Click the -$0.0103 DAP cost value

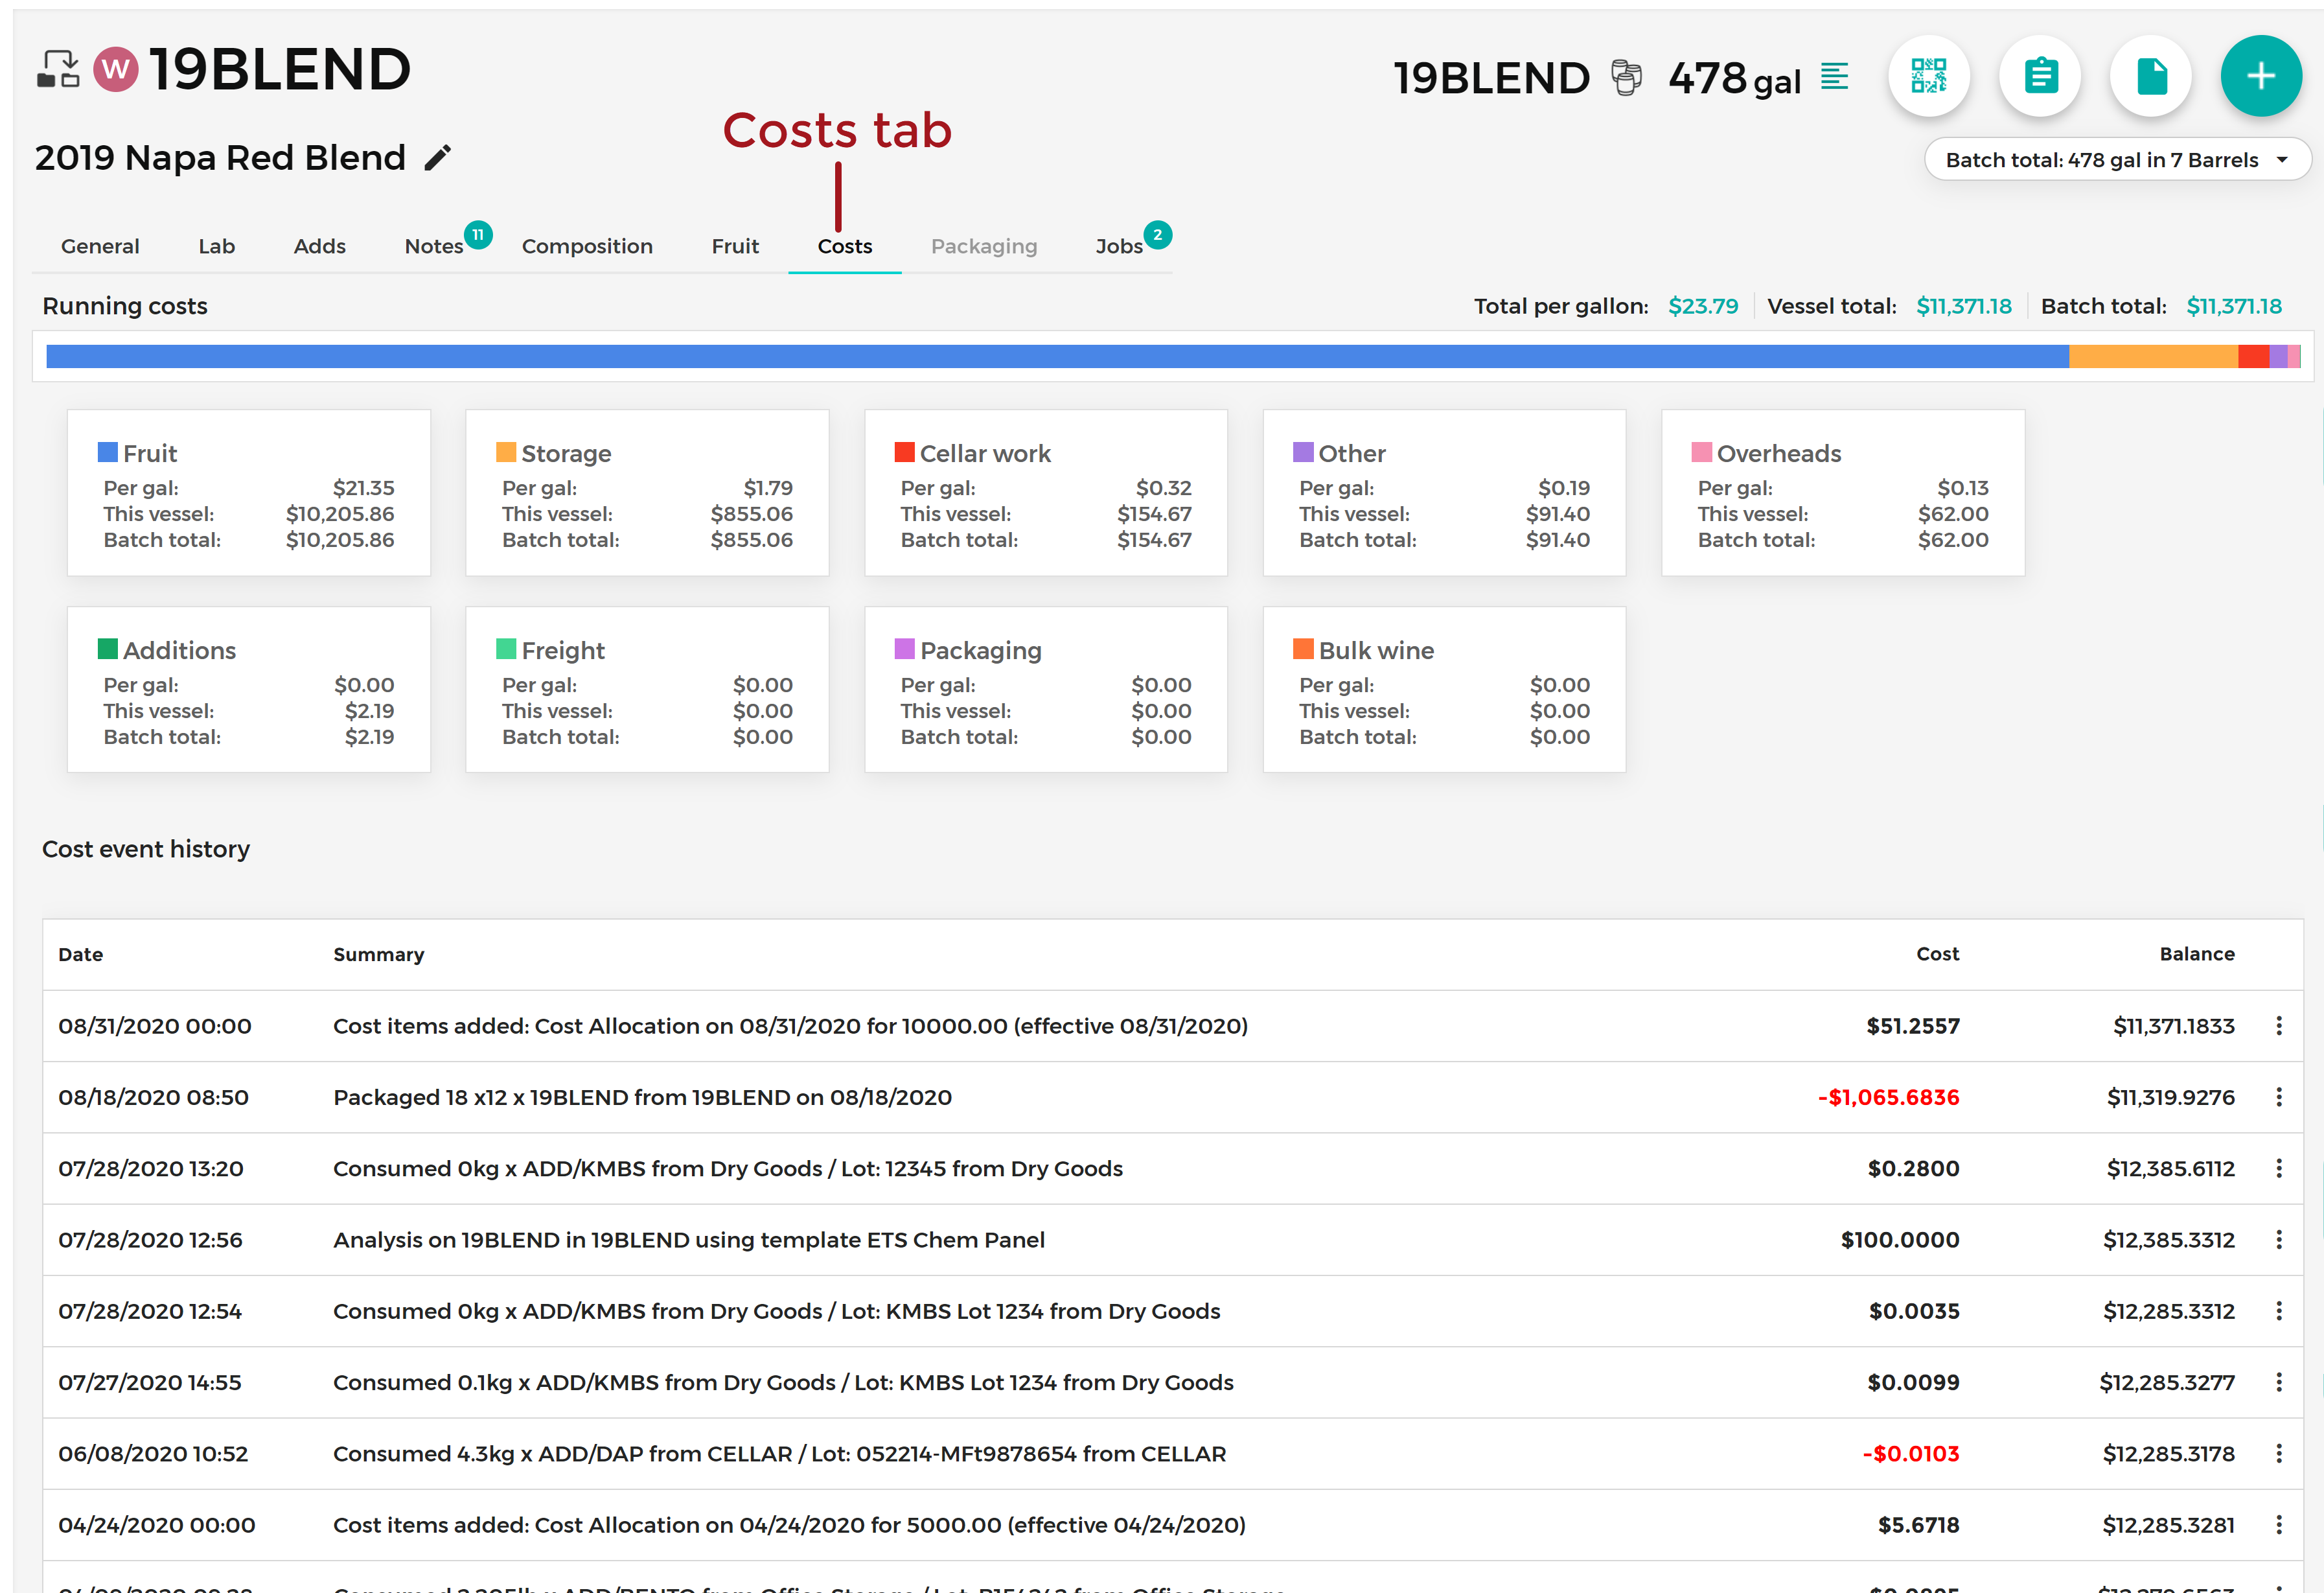[x=1911, y=1454]
